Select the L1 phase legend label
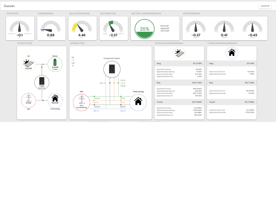 tap(73, 57)
